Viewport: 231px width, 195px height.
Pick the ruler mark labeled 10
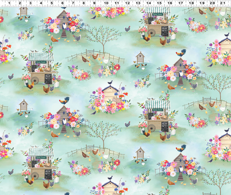[106, 3]
